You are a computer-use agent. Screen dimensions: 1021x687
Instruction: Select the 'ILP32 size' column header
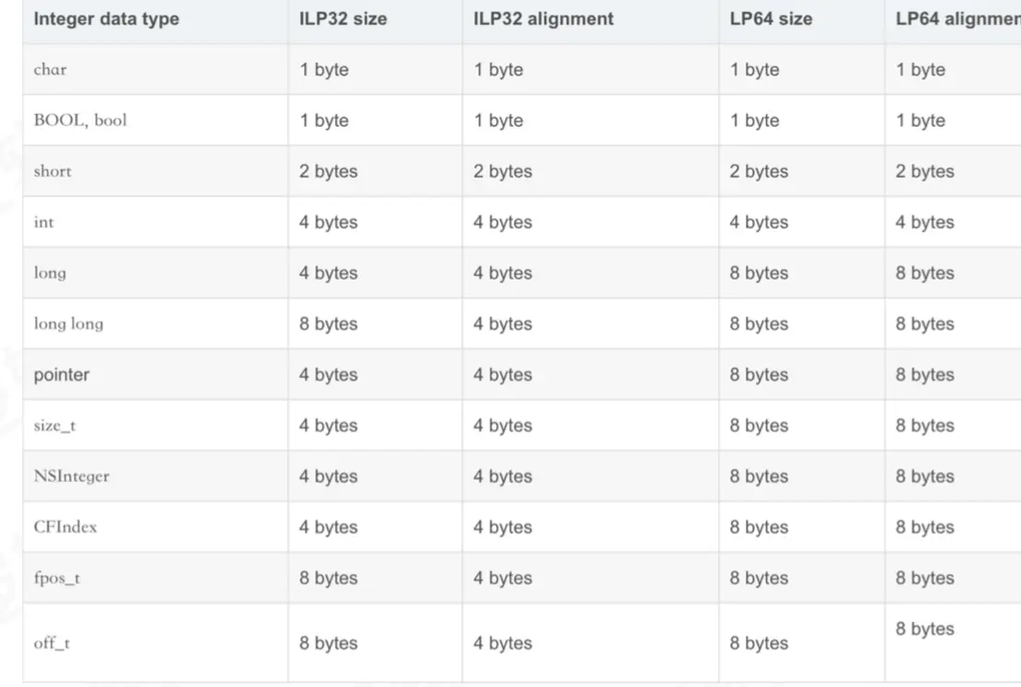[x=343, y=19]
